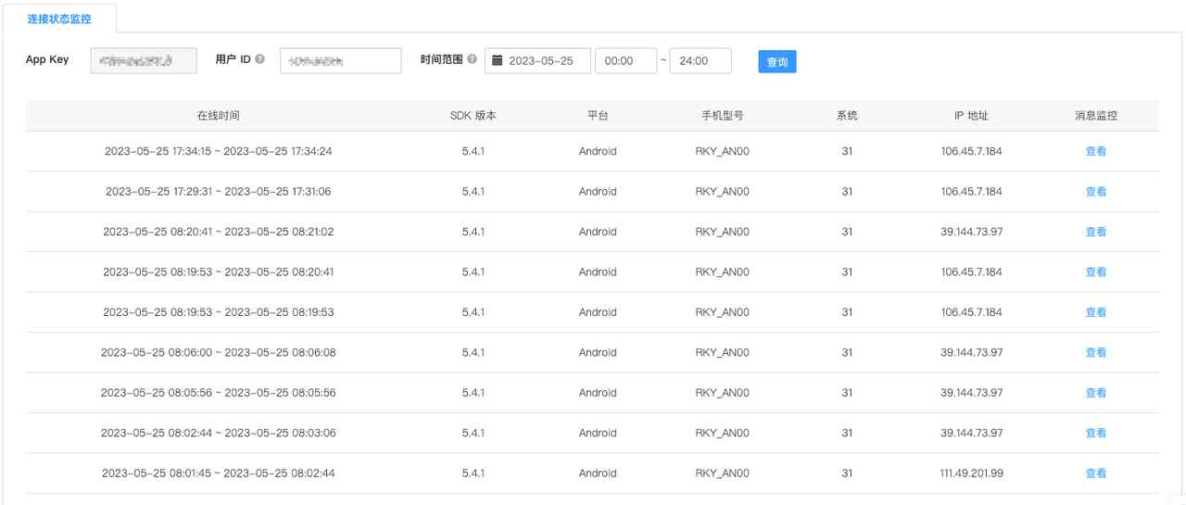
Task: Click the 时间范围 help icon
Action: coord(472,59)
